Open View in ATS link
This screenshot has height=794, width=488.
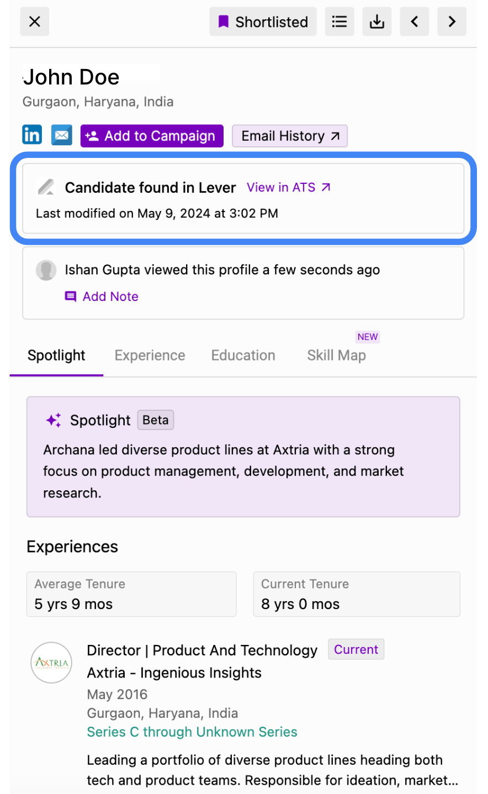pyautogui.click(x=289, y=188)
